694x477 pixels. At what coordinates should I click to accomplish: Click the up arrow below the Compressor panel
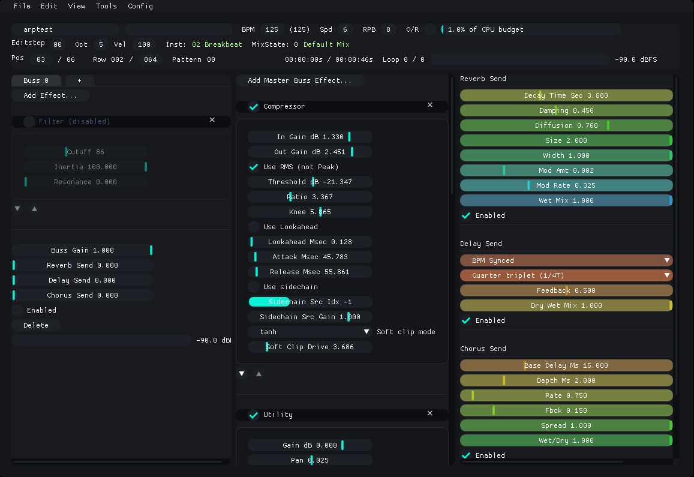pyautogui.click(x=259, y=373)
